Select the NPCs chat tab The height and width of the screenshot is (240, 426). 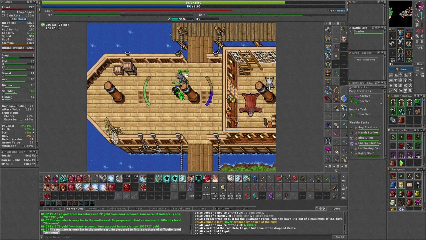[203, 209]
